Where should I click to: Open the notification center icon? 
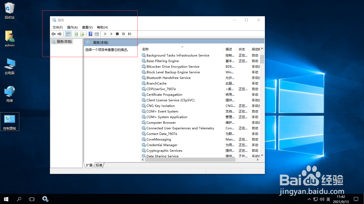click(356, 199)
